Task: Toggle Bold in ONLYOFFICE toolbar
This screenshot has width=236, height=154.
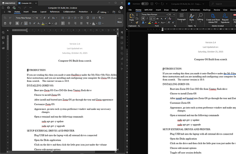Action: pos(17,23)
